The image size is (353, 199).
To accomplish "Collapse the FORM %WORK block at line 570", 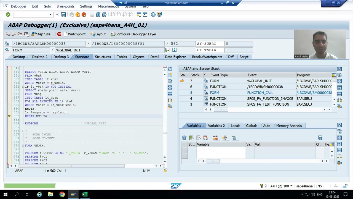I will coord(23,146).
